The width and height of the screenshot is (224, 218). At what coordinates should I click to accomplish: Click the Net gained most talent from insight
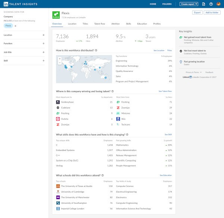point(200,40)
